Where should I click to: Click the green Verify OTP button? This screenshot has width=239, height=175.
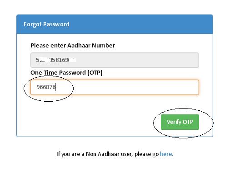[x=180, y=122]
